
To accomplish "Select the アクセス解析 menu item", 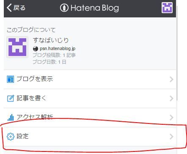I will tap(90, 118).
